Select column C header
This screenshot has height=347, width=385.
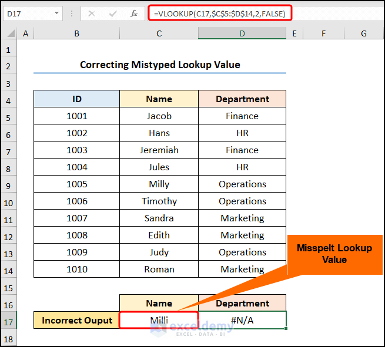point(159,33)
